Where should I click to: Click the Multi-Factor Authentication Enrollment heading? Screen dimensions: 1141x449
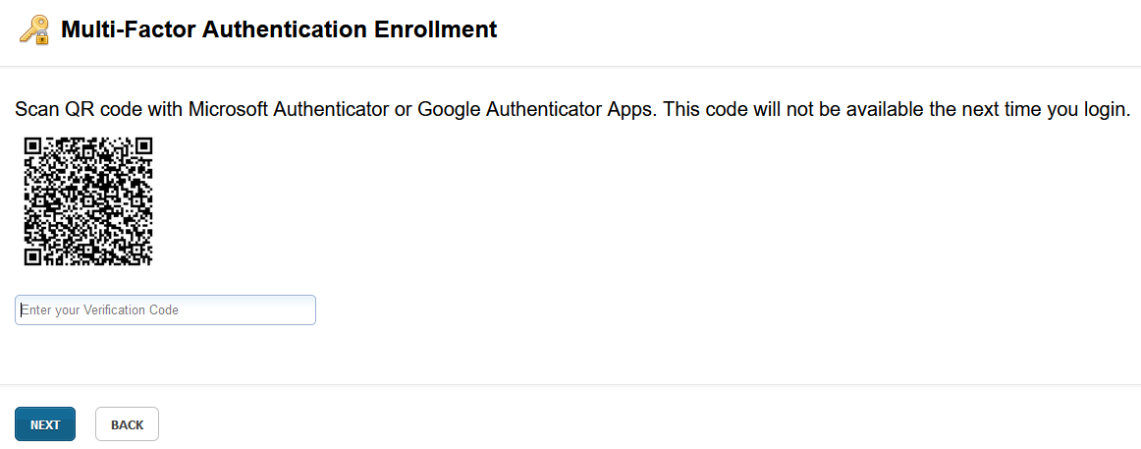(x=279, y=29)
